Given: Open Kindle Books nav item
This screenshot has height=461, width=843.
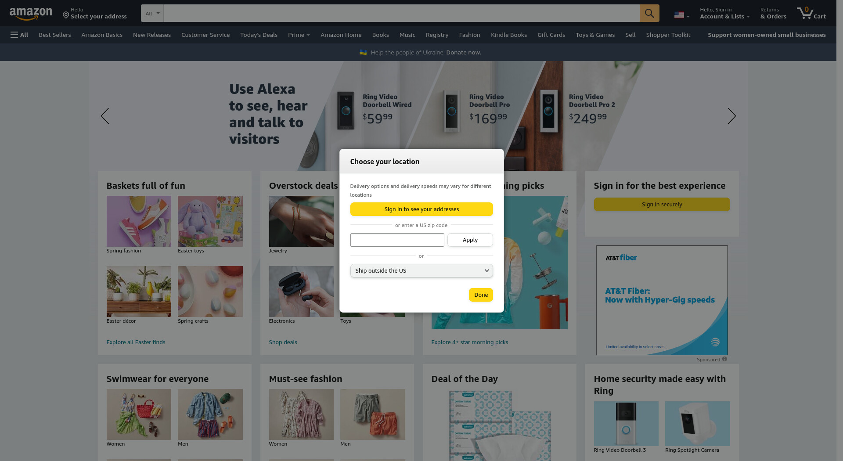Looking at the screenshot, I should click(509, 35).
